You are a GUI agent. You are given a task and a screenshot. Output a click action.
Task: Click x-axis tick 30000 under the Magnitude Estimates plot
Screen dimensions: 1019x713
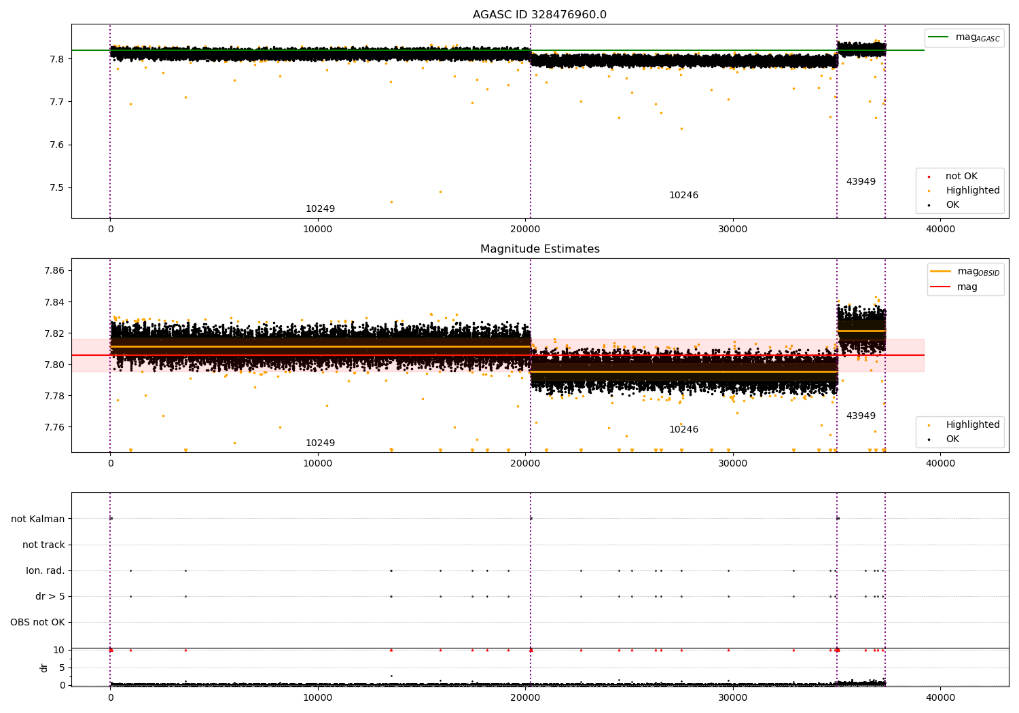tap(733, 464)
